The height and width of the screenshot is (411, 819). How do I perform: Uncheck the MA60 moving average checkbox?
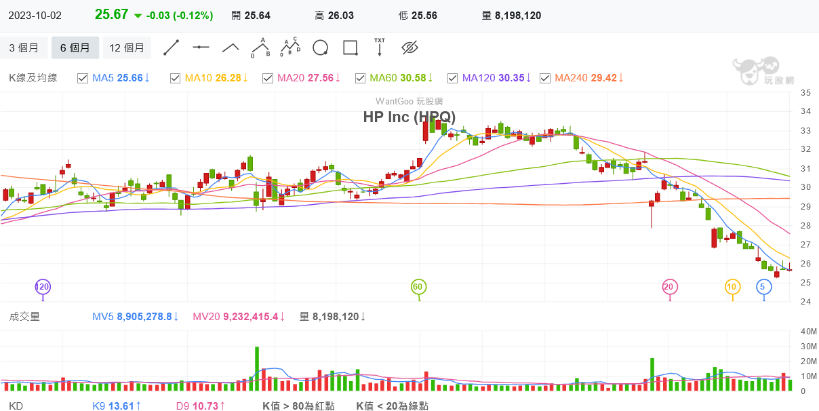tap(361, 78)
